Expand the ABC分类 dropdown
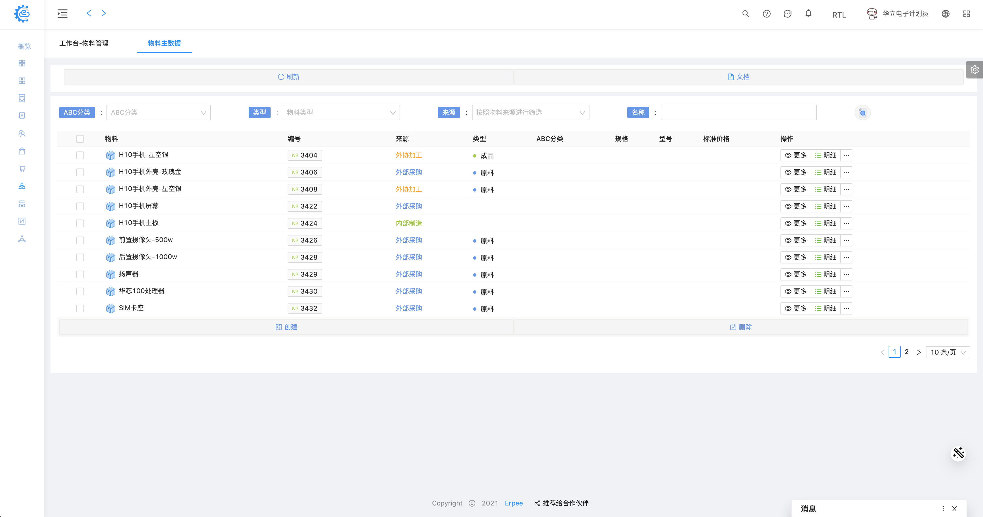This screenshot has width=983, height=517. (158, 113)
